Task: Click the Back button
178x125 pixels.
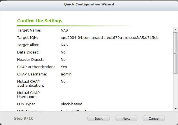Action: click(x=99, y=119)
